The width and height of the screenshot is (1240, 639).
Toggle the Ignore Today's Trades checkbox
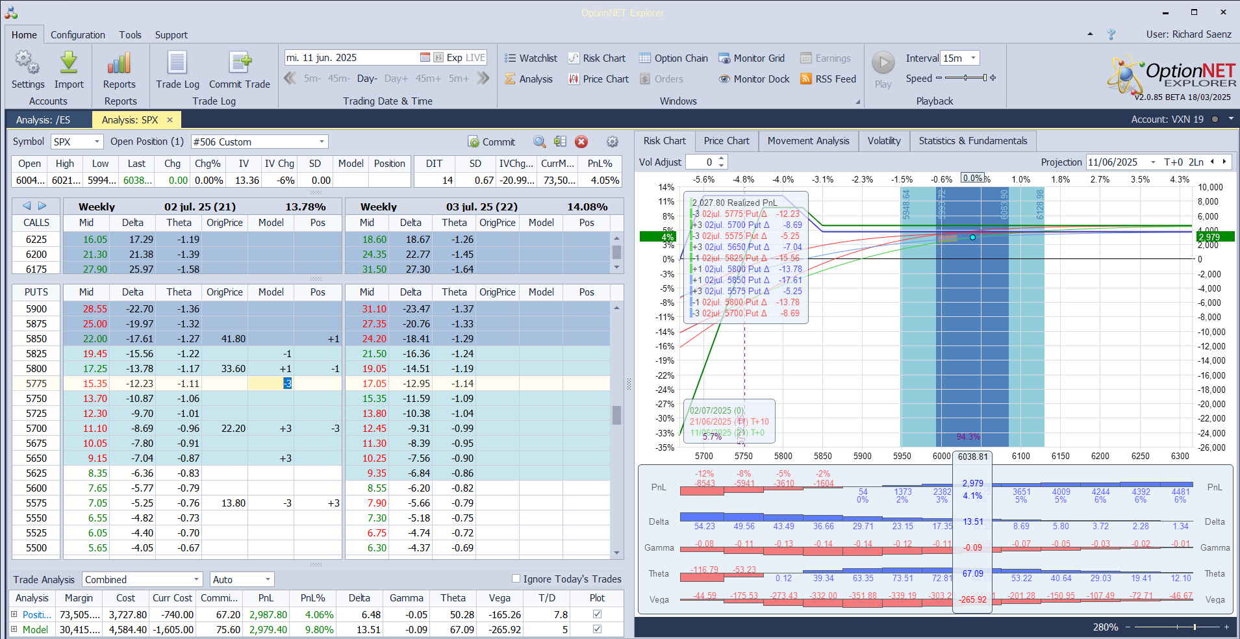click(516, 579)
